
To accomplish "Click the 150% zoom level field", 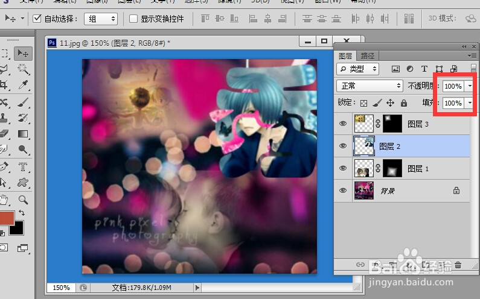I will click(61, 288).
